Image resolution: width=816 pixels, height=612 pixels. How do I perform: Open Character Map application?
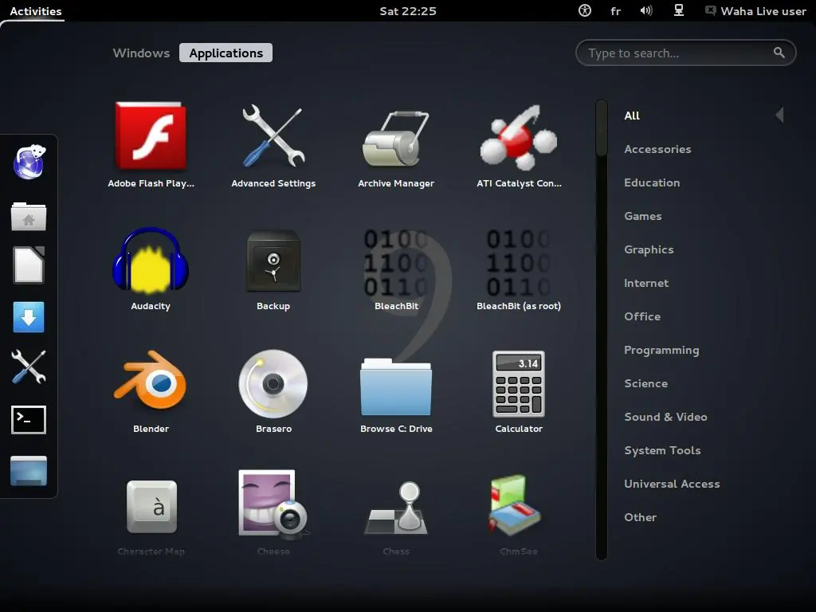[151, 514]
